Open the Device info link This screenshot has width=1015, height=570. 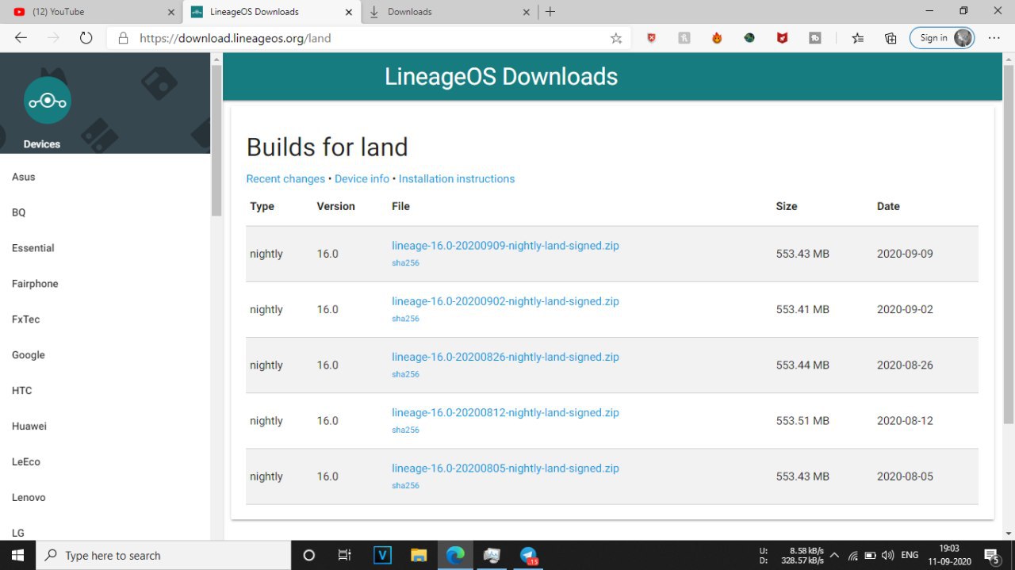click(x=362, y=179)
